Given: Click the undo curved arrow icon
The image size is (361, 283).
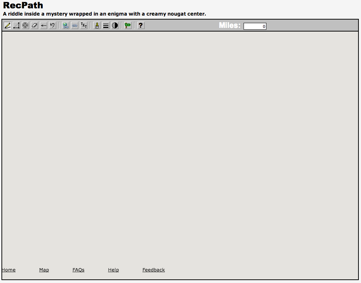Looking at the screenshot, I should pos(53,25).
